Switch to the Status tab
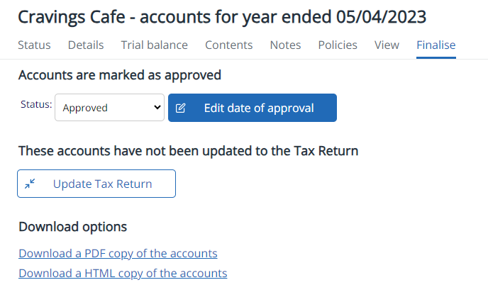The image size is (488, 302). coord(34,45)
